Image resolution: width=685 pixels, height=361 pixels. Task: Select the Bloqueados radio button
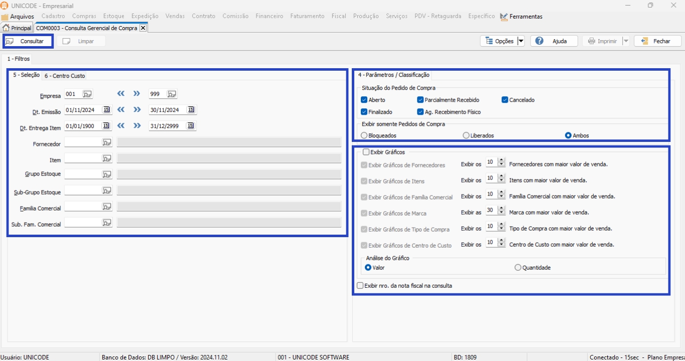pos(364,135)
